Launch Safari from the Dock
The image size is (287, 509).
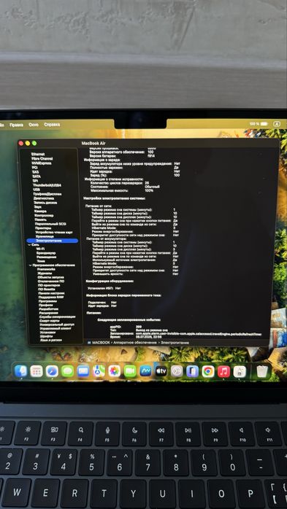click(x=52, y=371)
